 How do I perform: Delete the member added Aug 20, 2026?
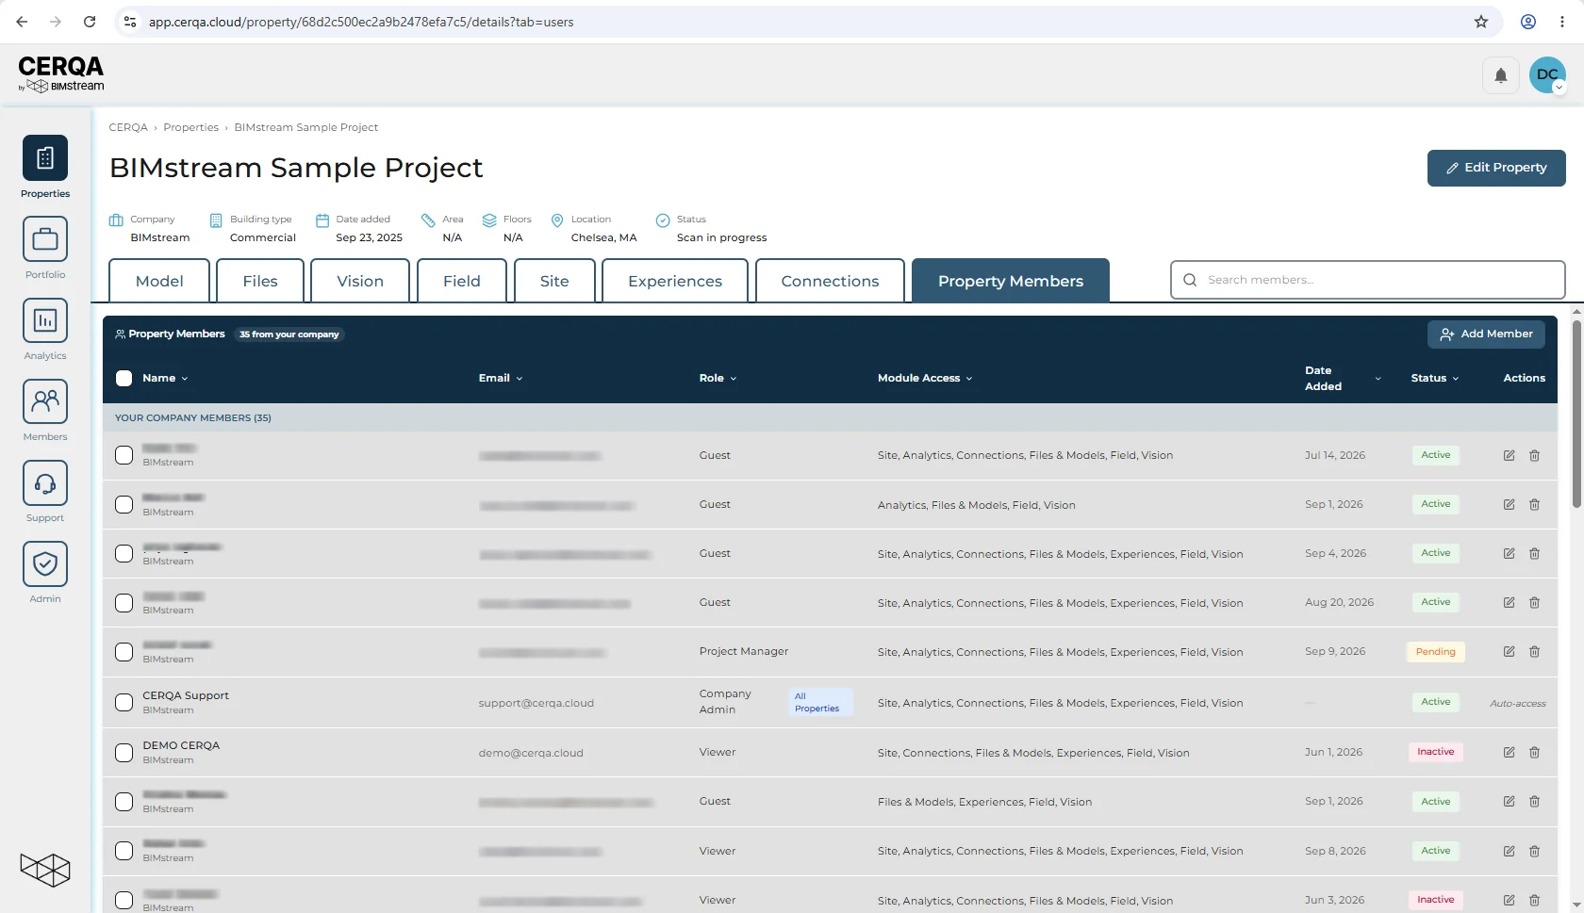point(1534,602)
